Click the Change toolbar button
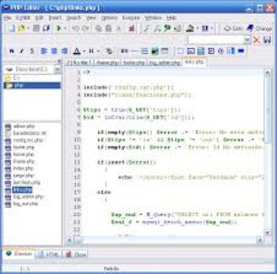 pyautogui.click(x=259, y=29)
